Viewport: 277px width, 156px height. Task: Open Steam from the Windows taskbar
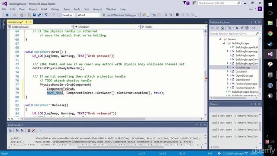(270, 44)
